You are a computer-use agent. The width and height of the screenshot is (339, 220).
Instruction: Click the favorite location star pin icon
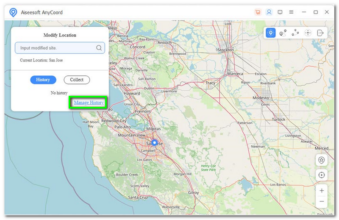coord(322,160)
